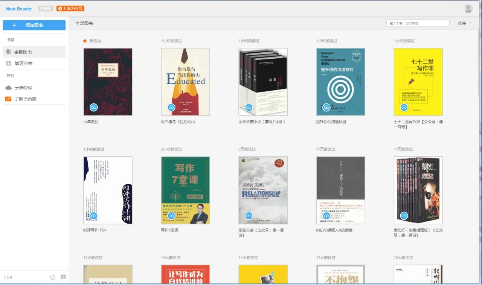Open the feedback message icon
482x285 pixels.
click(x=63, y=277)
